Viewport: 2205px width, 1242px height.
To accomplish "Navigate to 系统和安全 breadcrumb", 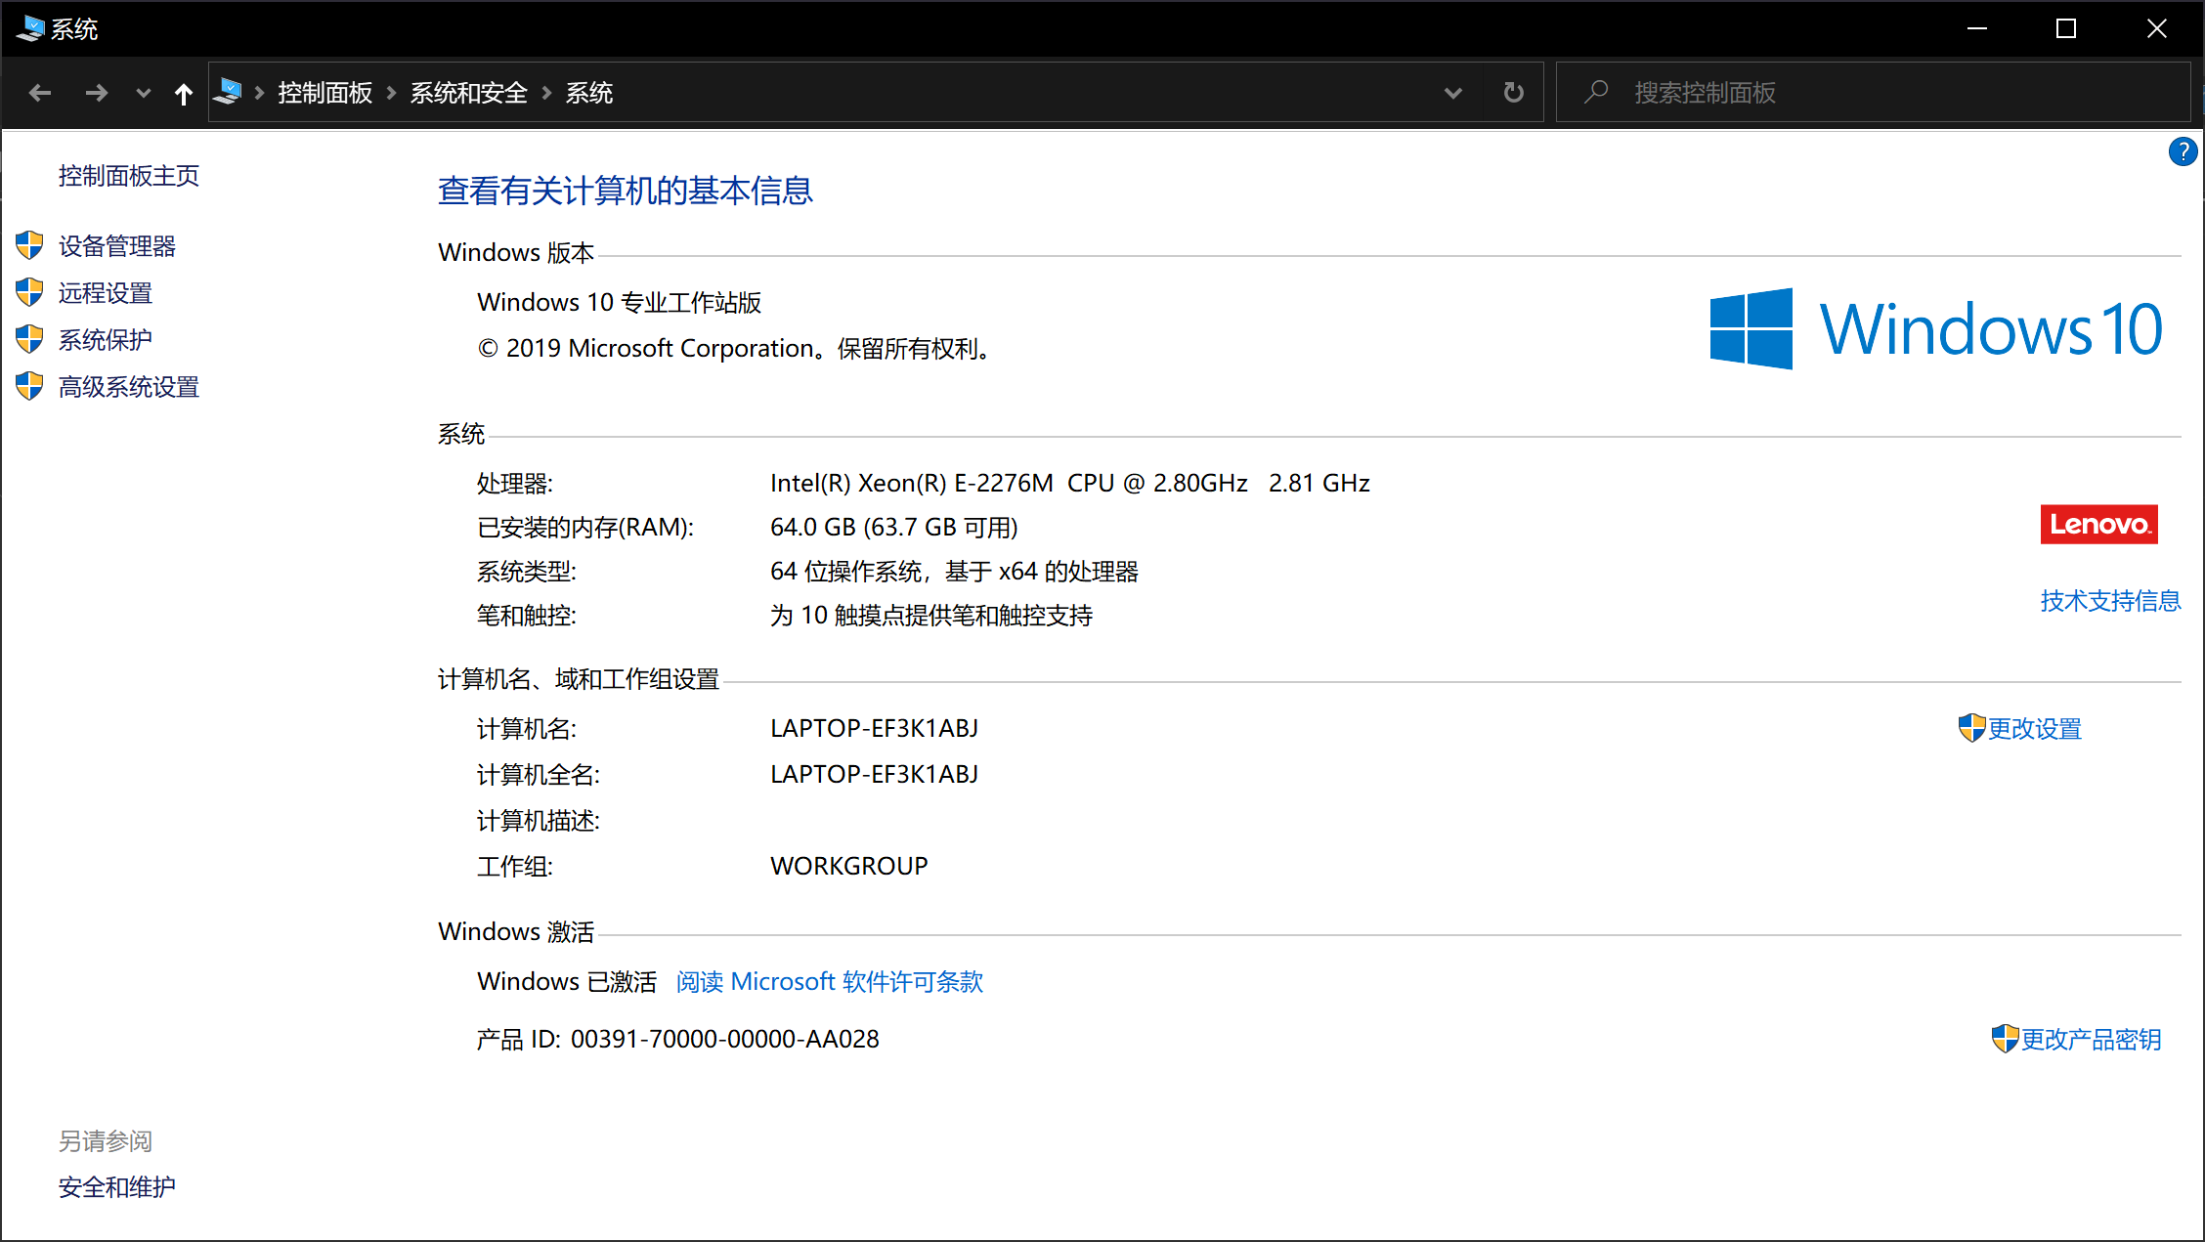I will (469, 93).
